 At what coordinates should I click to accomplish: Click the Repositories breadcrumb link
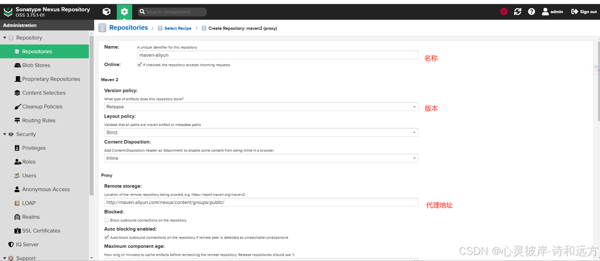[x=128, y=28]
